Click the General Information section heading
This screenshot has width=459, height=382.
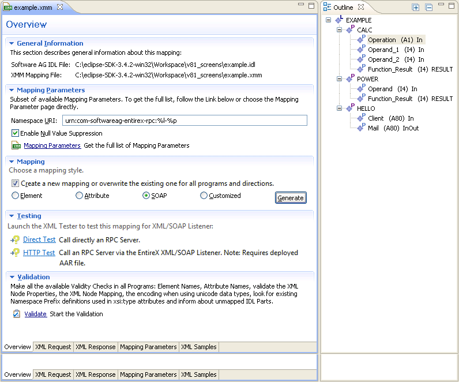[50, 43]
